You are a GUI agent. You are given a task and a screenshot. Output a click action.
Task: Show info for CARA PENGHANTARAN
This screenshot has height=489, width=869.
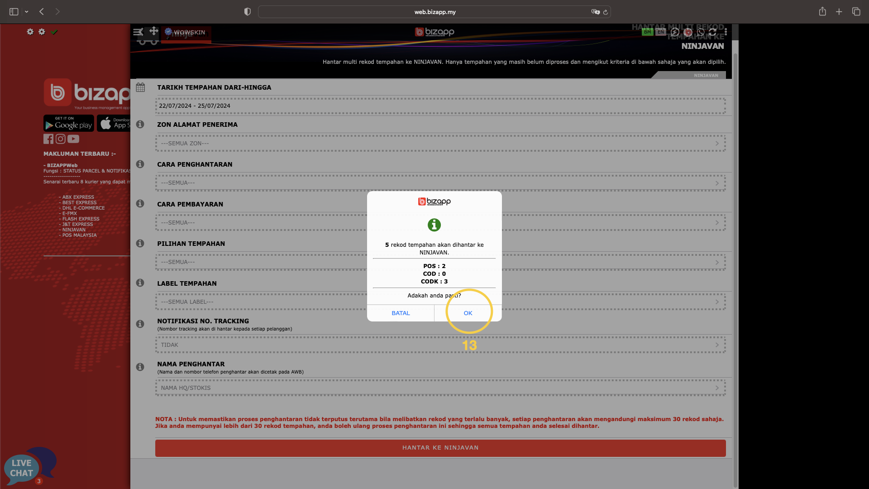(x=140, y=164)
